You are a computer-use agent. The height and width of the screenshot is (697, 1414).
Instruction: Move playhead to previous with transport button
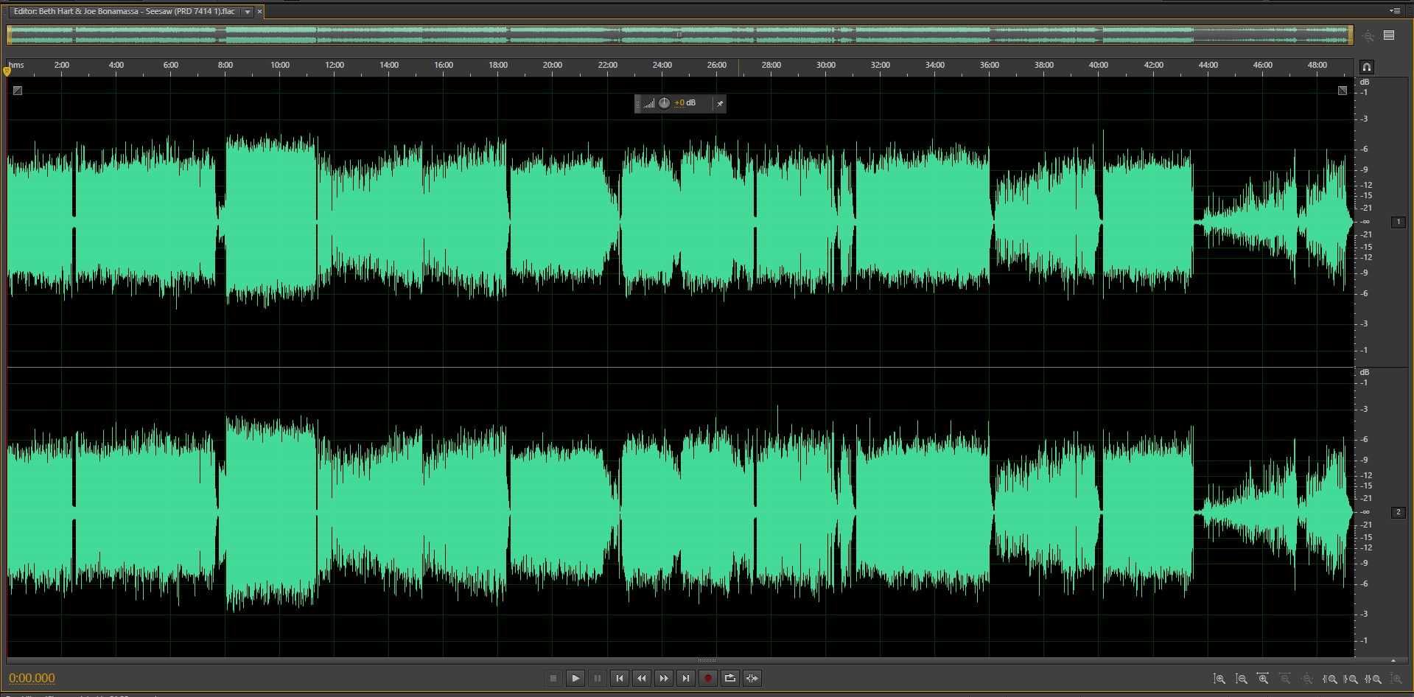(x=620, y=678)
